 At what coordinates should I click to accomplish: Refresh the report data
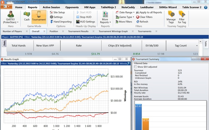142,22
